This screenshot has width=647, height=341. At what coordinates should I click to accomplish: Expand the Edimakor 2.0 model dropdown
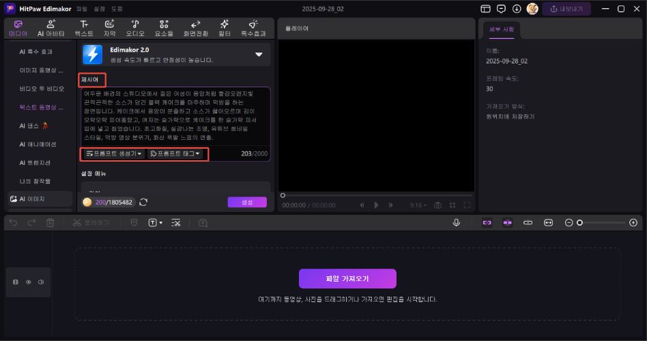[x=259, y=55]
